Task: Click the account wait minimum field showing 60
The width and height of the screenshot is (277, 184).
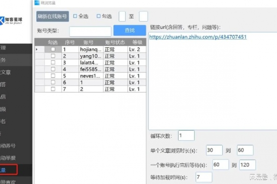Action: pos(220,165)
